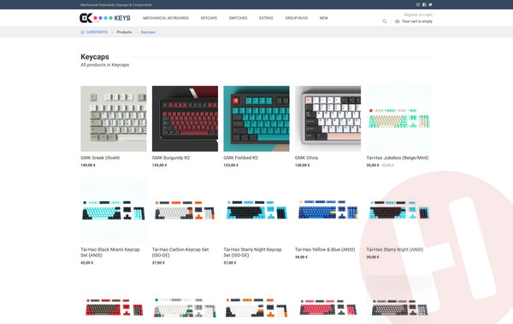The height and width of the screenshot is (324, 513).
Task: Open the Facebook icon in top bar
Action: [424, 4]
